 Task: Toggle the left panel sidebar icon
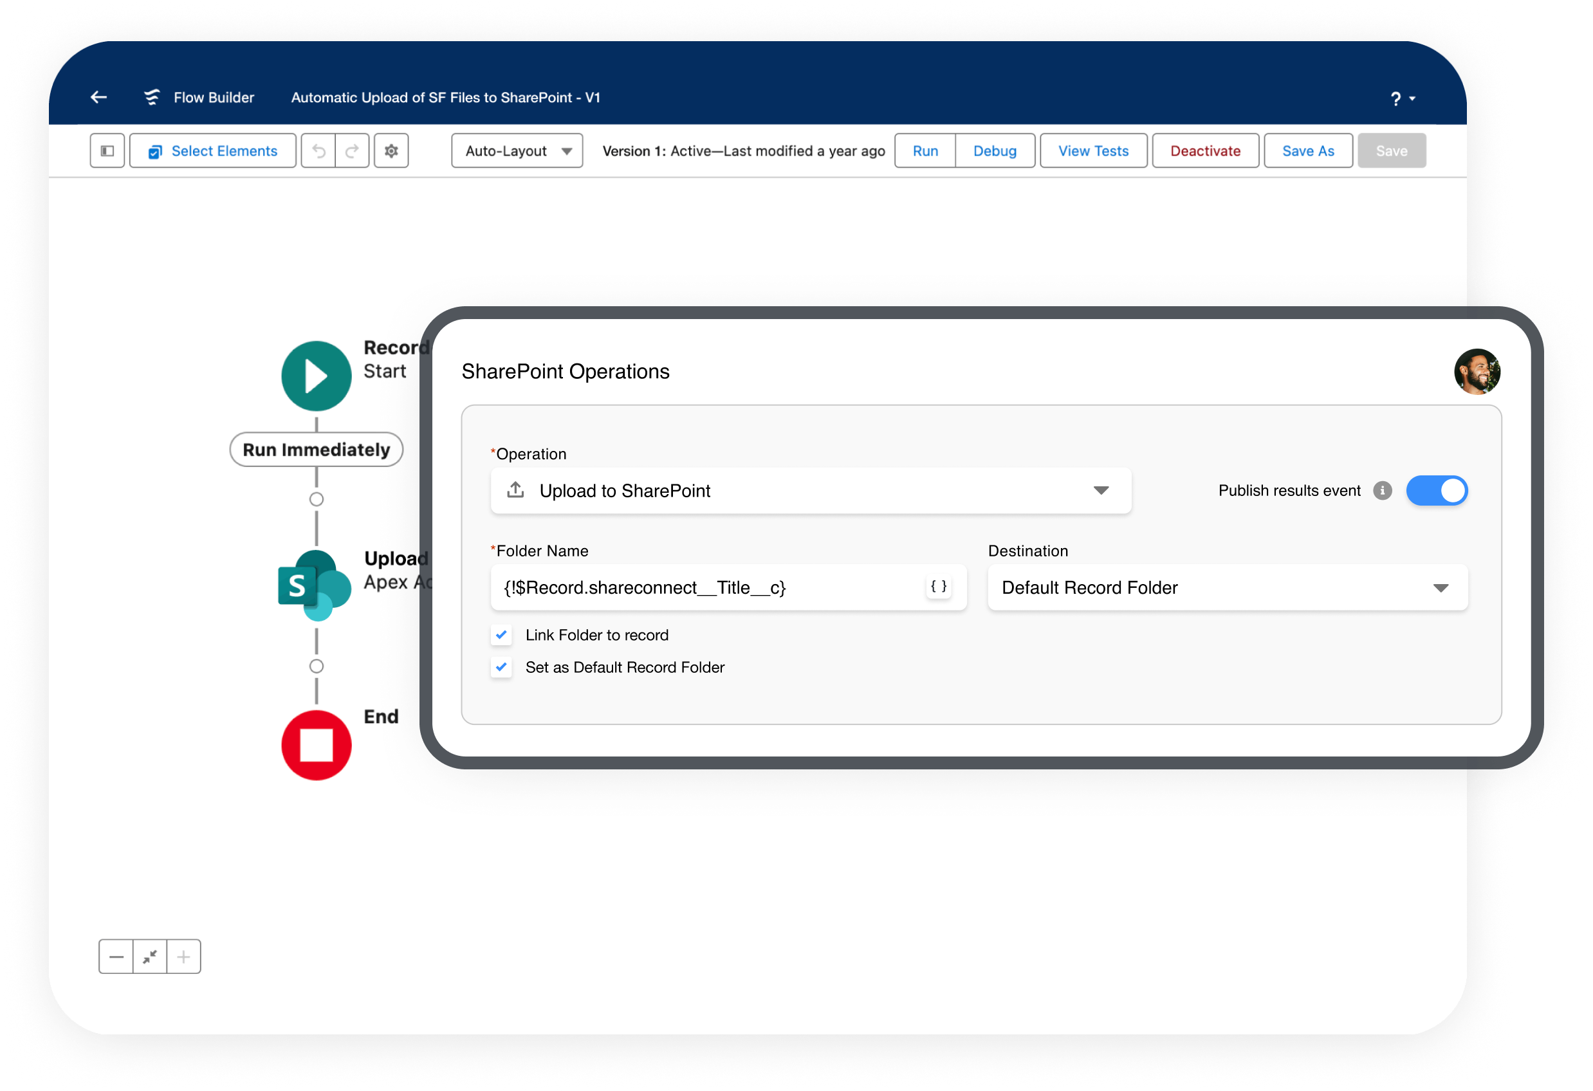pos(107,151)
